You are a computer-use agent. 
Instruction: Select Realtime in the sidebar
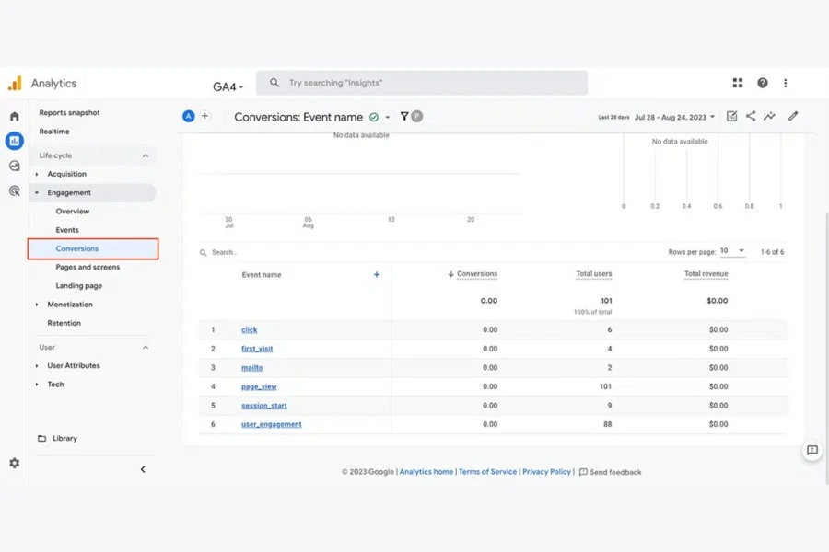pyautogui.click(x=53, y=131)
